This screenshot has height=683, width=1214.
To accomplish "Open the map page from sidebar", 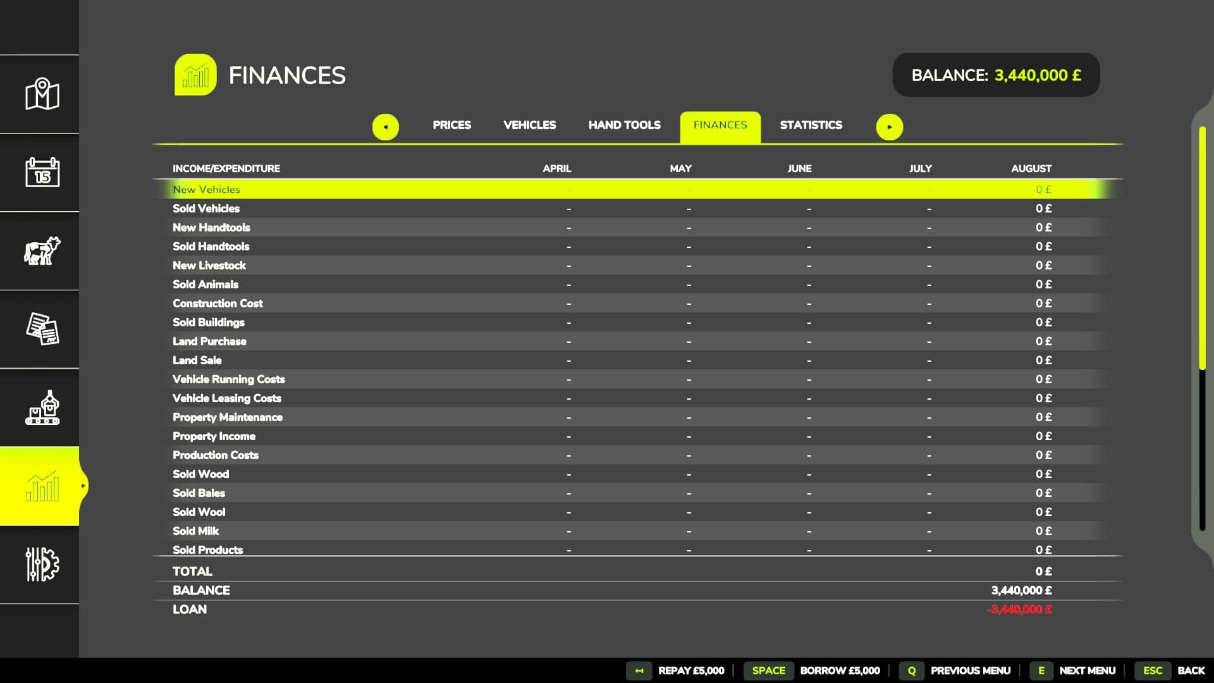I will click(42, 94).
